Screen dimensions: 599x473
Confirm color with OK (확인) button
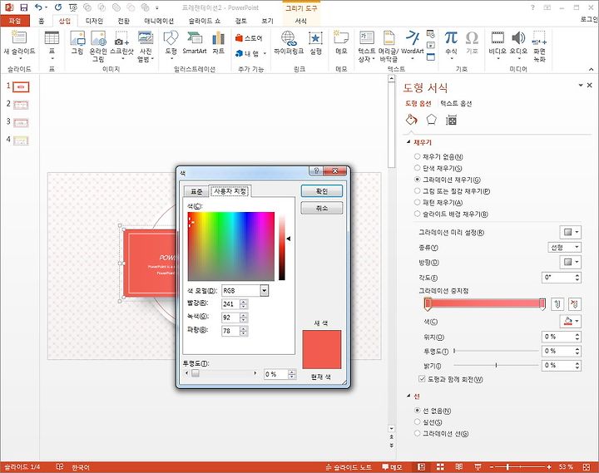coord(322,191)
